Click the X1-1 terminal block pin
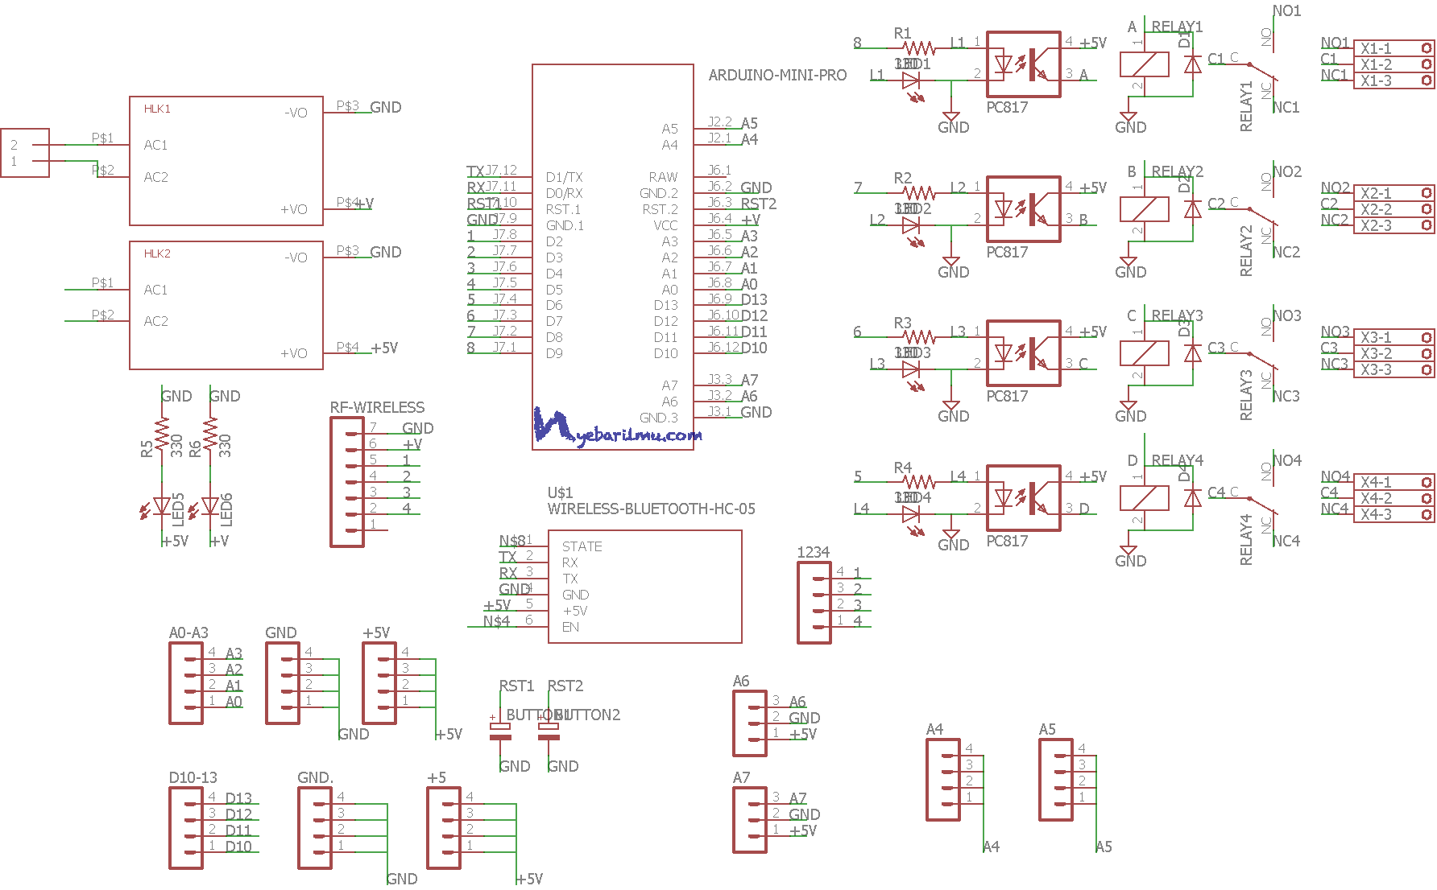The width and height of the screenshot is (1437, 890). (1394, 48)
